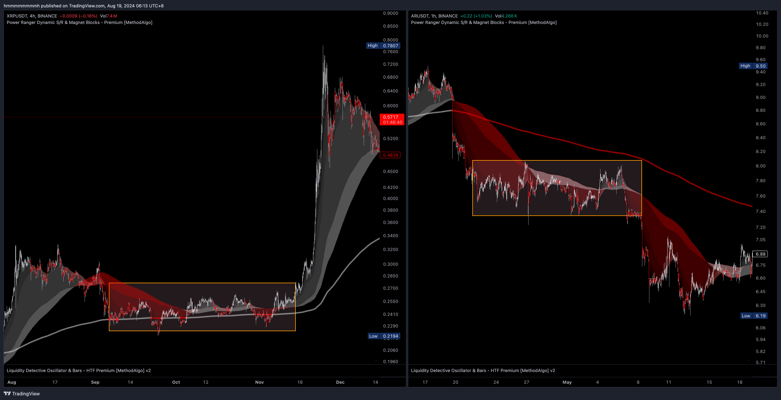Select the Power Ranger indicator label on XRPUSDT chart
The image size is (781, 400).
tap(79, 22)
